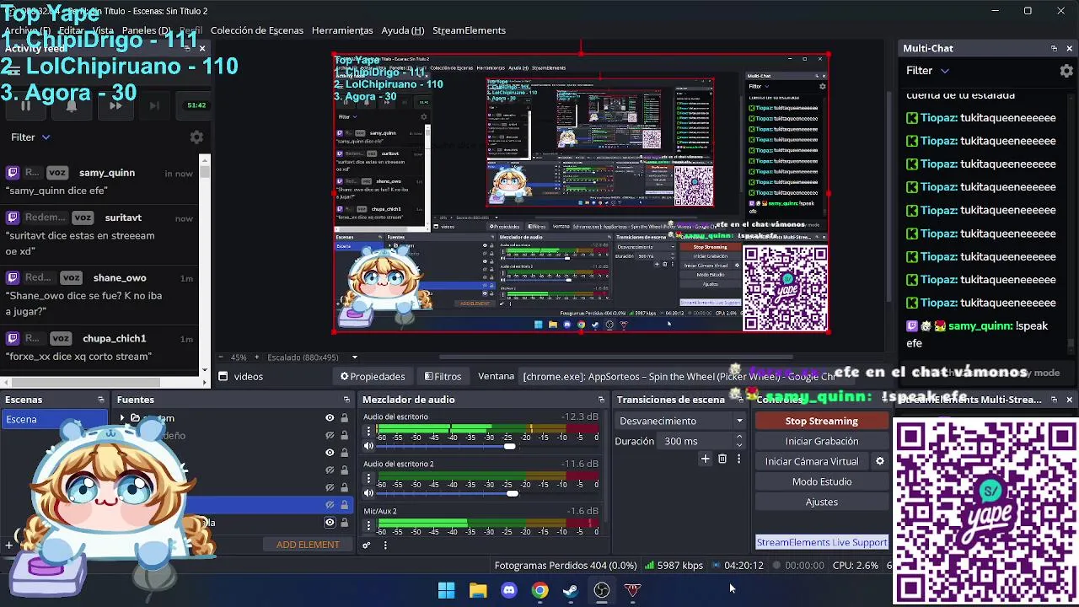Open Ajustes settings
This screenshot has height=607, width=1079.
click(x=821, y=502)
